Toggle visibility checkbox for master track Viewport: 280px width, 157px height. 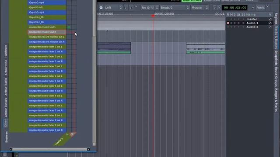(270, 19)
